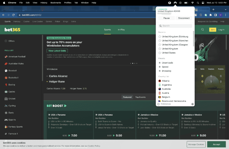This screenshot has height=149, width=229.
Task: Choose the Speed preset
Action: pyautogui.click(x=165, y=67)
